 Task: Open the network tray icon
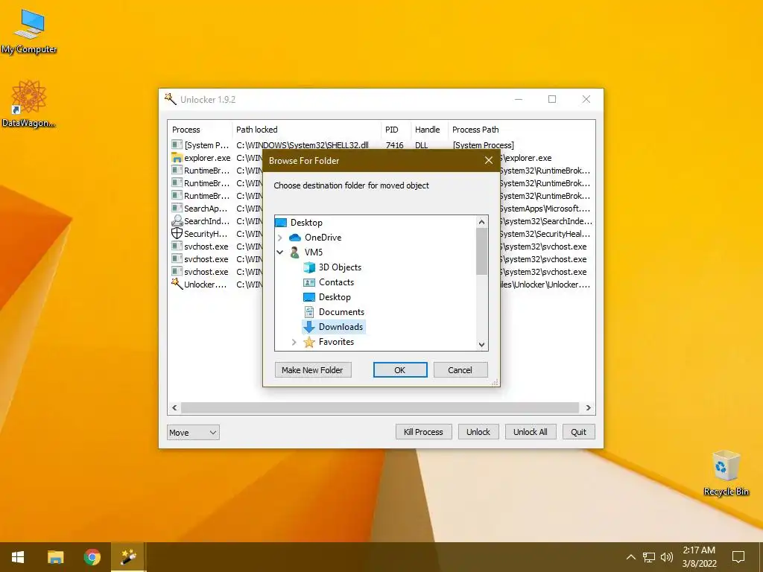[649, 557]
